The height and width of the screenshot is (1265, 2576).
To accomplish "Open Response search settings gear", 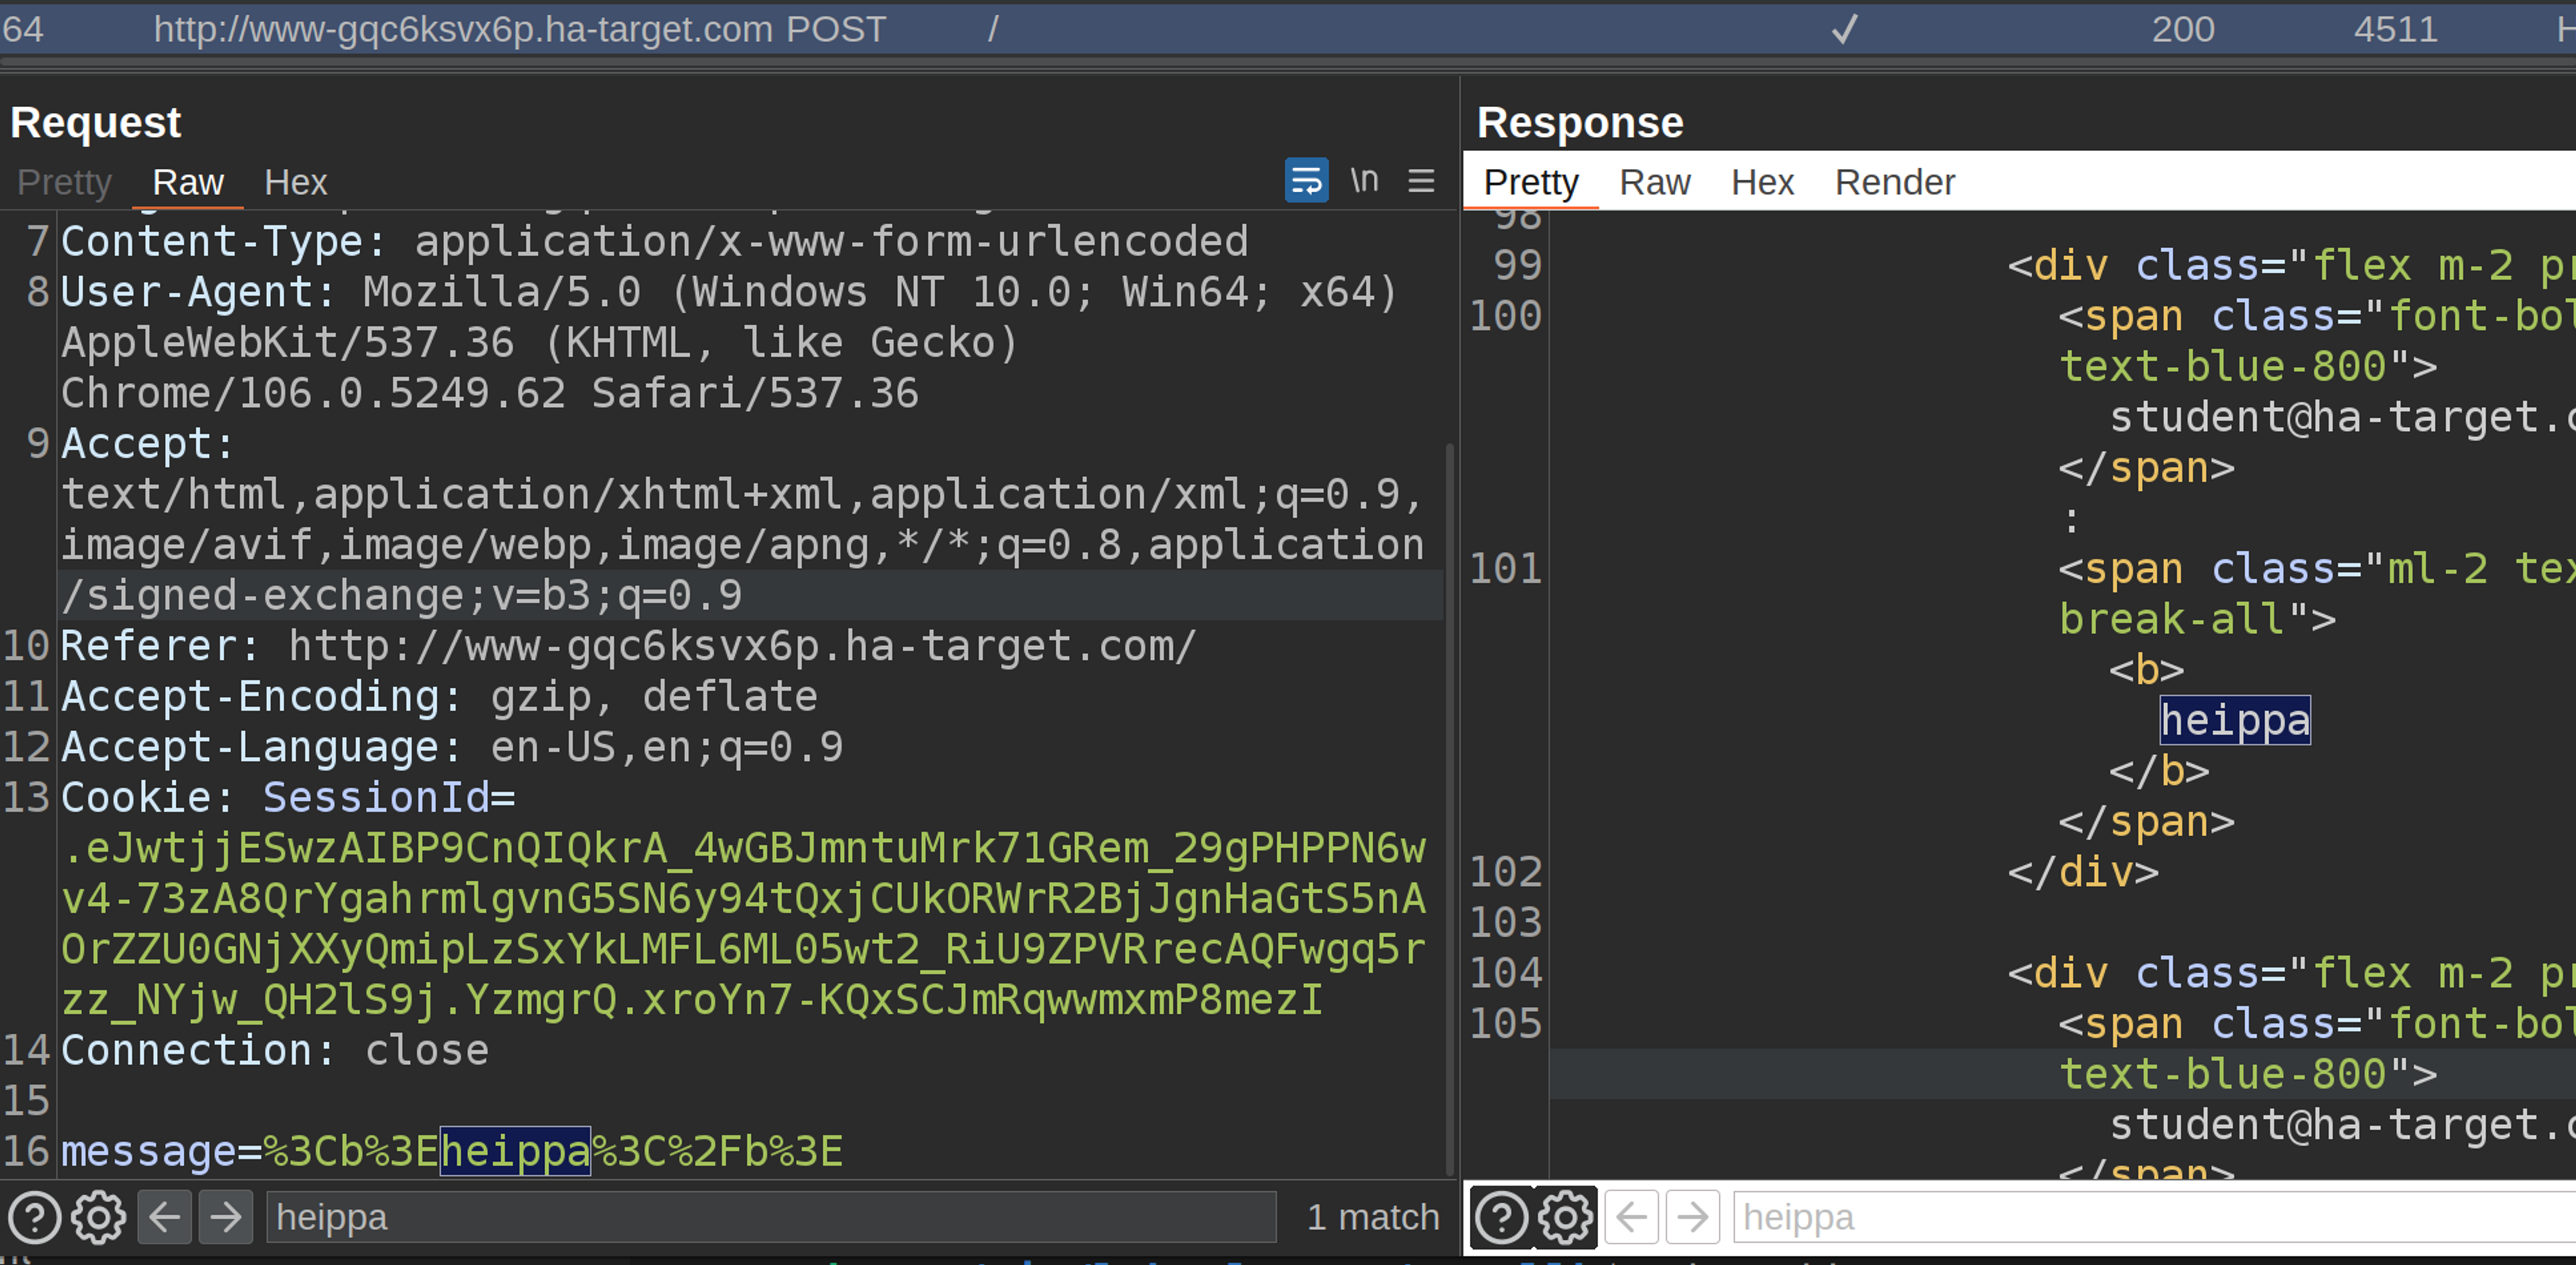I will (1565, 1217).
